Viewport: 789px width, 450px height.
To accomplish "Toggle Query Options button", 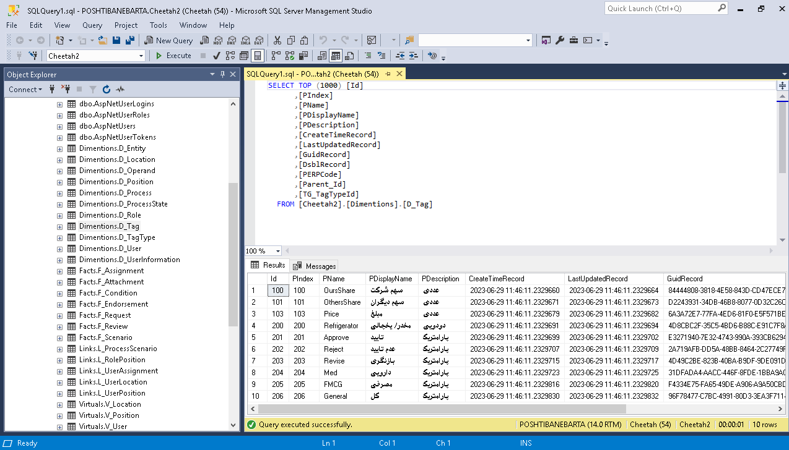I will click(x=243, y=56).
